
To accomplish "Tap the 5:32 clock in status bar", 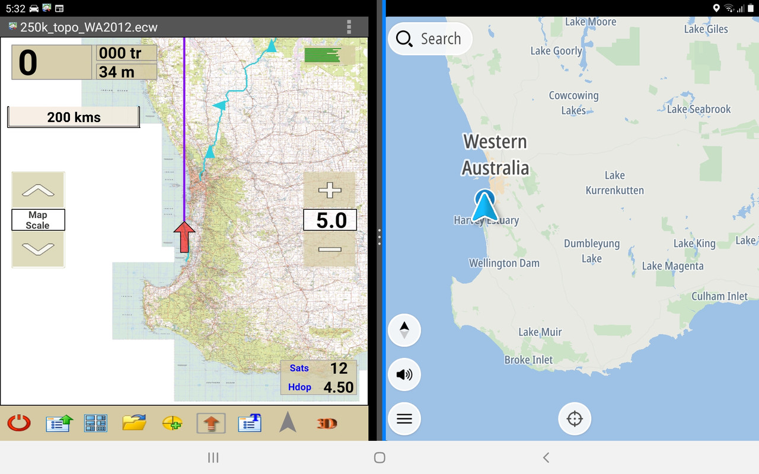I will pos(15,8).
